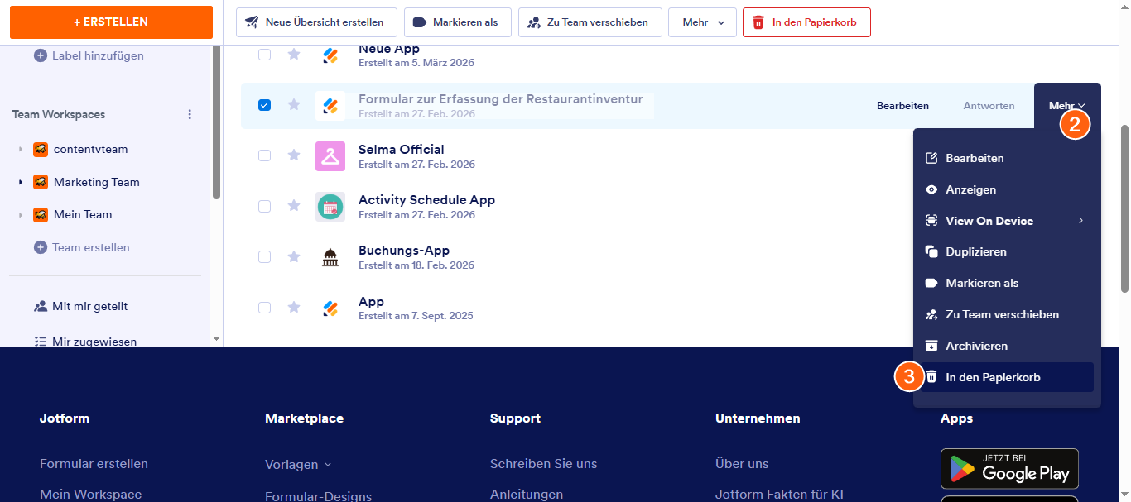Click the Buchungs-App building icon
Viewport: 1131px width, 502px height.
(330, 257)
